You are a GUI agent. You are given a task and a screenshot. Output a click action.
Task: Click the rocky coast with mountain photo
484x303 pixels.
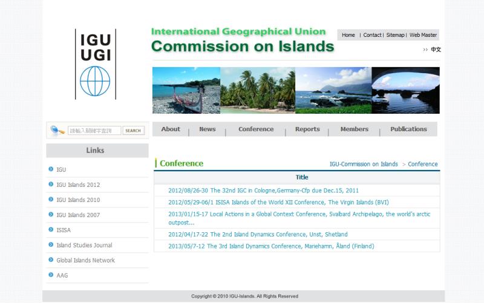[333, 90]
